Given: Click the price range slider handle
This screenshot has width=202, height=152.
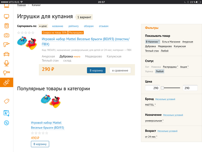Looking at the screenshot, I should click(162, 88).
